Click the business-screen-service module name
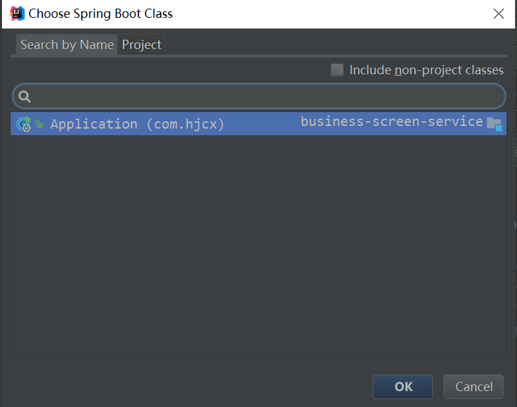Screen dimensions: 517x407 392,121
